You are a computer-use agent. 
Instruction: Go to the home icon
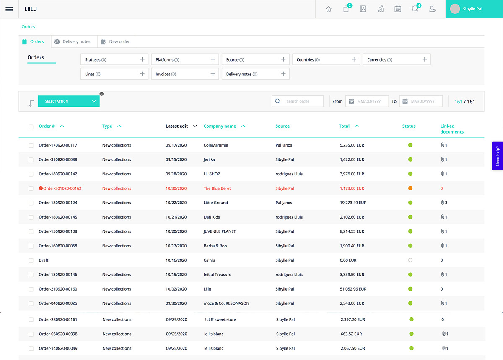coord(329,9)
